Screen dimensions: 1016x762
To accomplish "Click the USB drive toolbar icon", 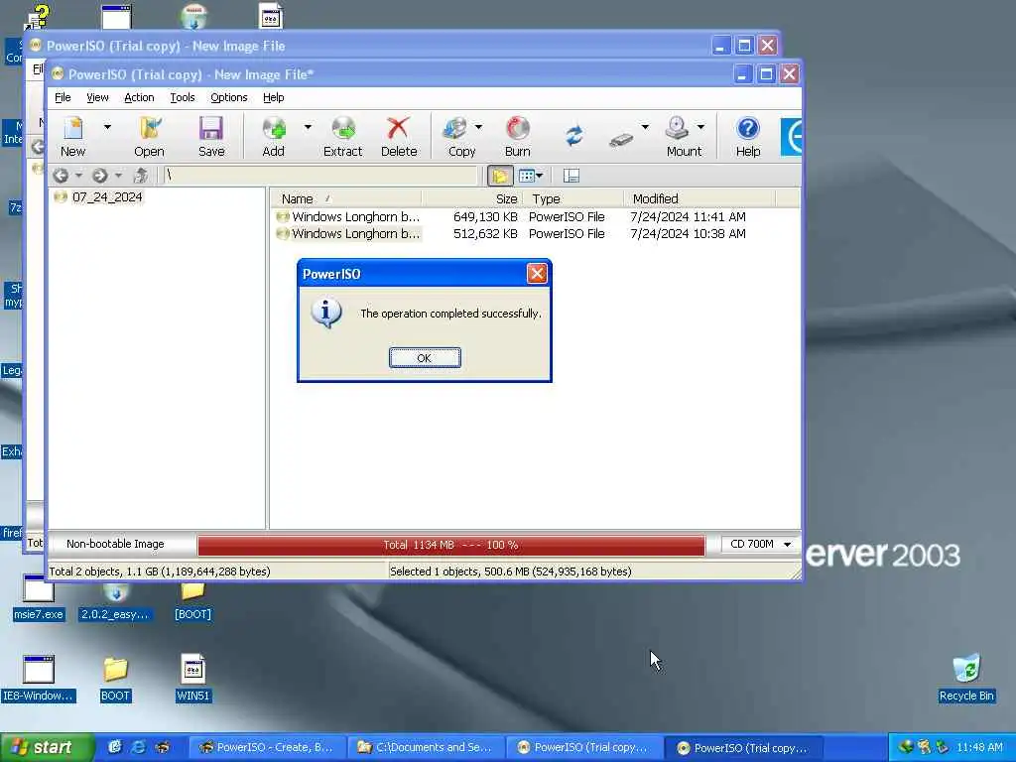I will (x=621, y=139).
